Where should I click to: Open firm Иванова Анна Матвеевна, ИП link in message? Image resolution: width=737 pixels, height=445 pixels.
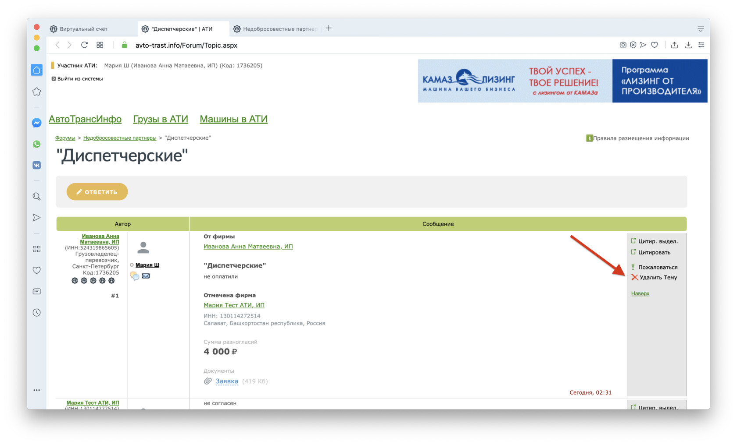tap(248, 247)
